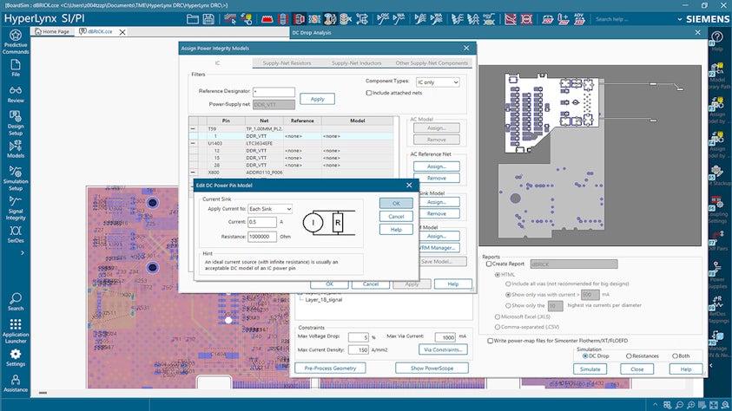Click the Reference Designator input field
732x411 pixels.
pos(274,91)
